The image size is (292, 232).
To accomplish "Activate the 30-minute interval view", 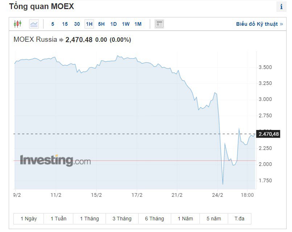I will [77, 24].
